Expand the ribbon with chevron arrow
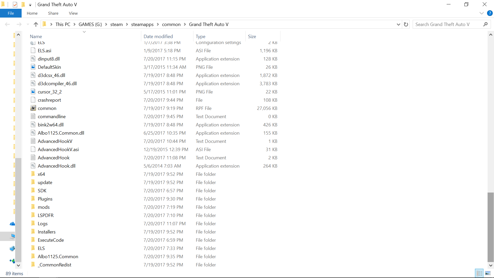The height and width of the screenshot is (278, 494). coord(482,13)
